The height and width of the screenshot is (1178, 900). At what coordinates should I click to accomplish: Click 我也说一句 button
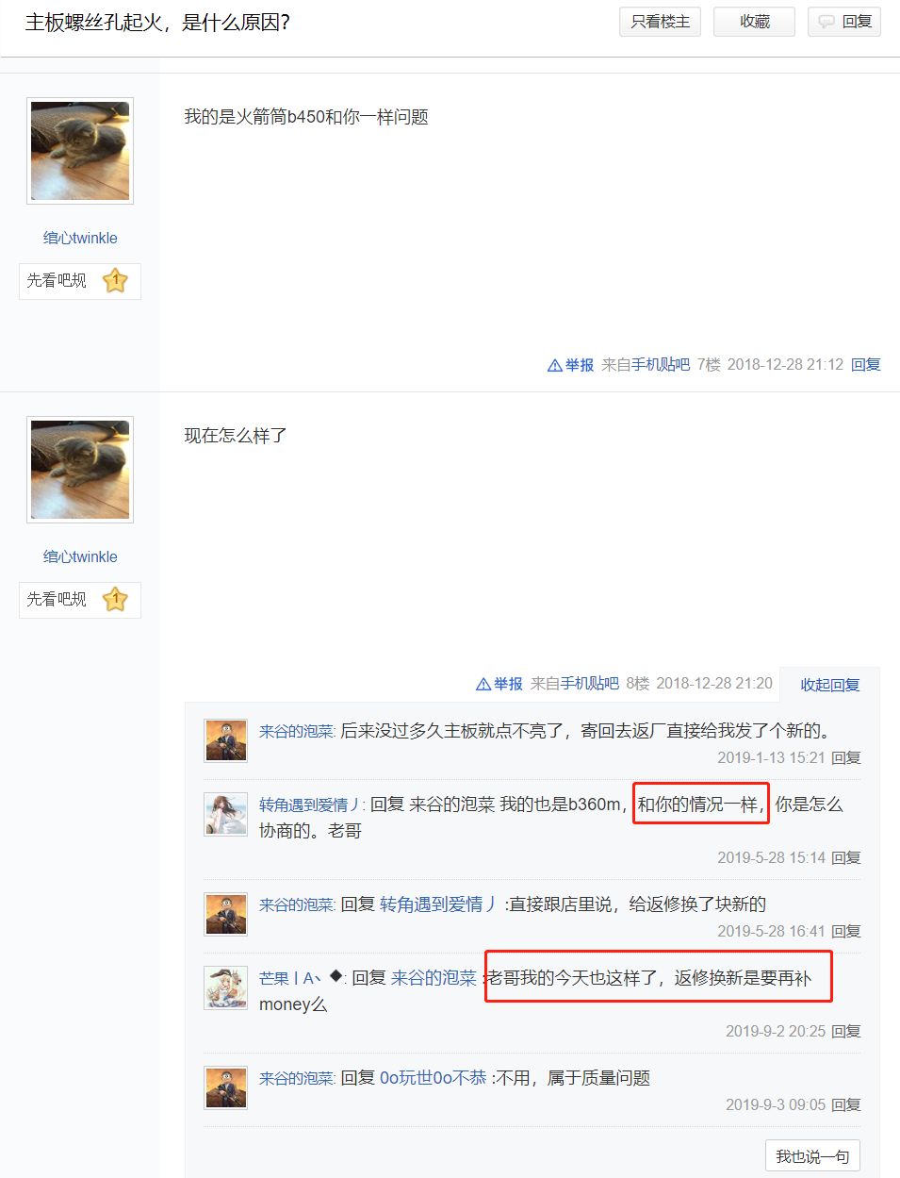click(812, 1156)
